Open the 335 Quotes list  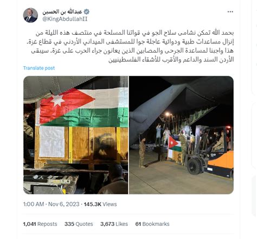(x=79, y=224)
